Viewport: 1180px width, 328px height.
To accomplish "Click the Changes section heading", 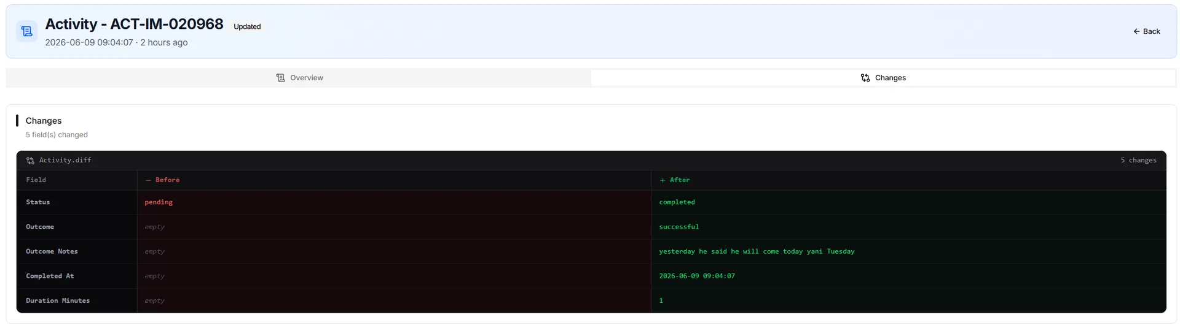I will pos(44,121).
